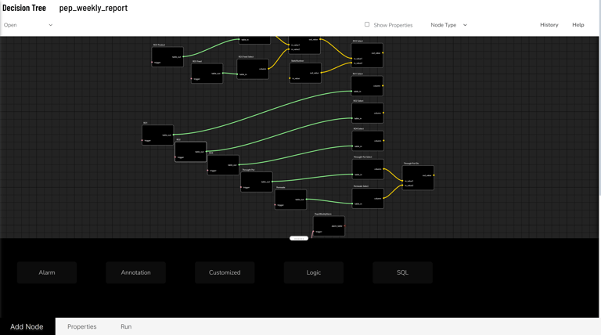Switch to the Add Node tab

pos(27,326)
